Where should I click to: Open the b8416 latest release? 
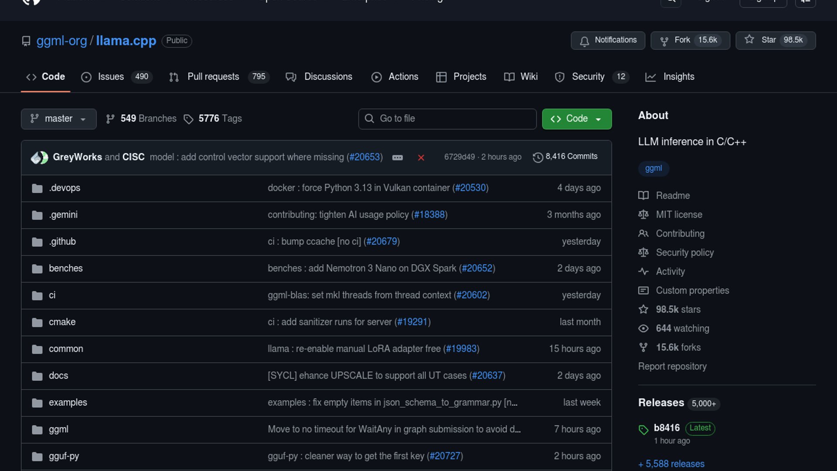pyautogui.click(x=667, y=428)
